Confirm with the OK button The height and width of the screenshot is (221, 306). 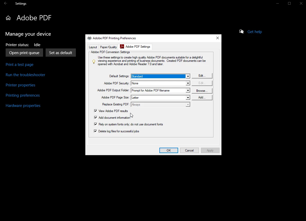pos(169,150)
